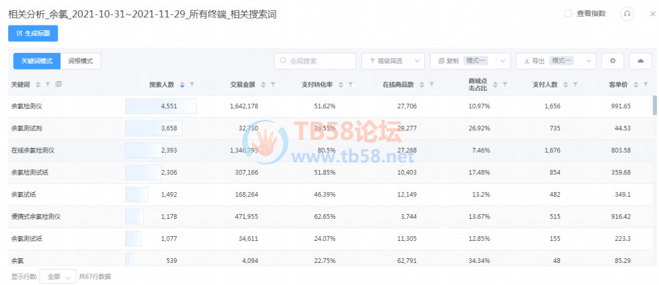Click the 支付人数 column header
The height and width of the screenshot is (285, 659).
pos(545,85)
